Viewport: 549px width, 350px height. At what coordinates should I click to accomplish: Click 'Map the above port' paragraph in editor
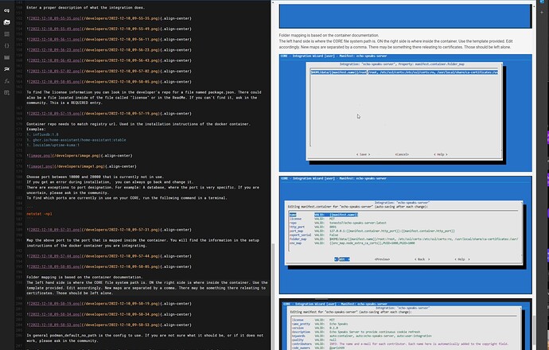point(143,243)
